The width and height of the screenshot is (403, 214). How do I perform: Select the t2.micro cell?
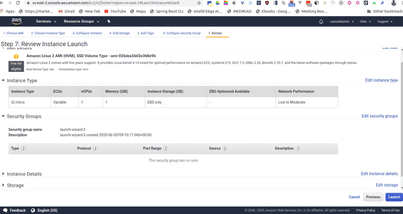pos(29,102)
